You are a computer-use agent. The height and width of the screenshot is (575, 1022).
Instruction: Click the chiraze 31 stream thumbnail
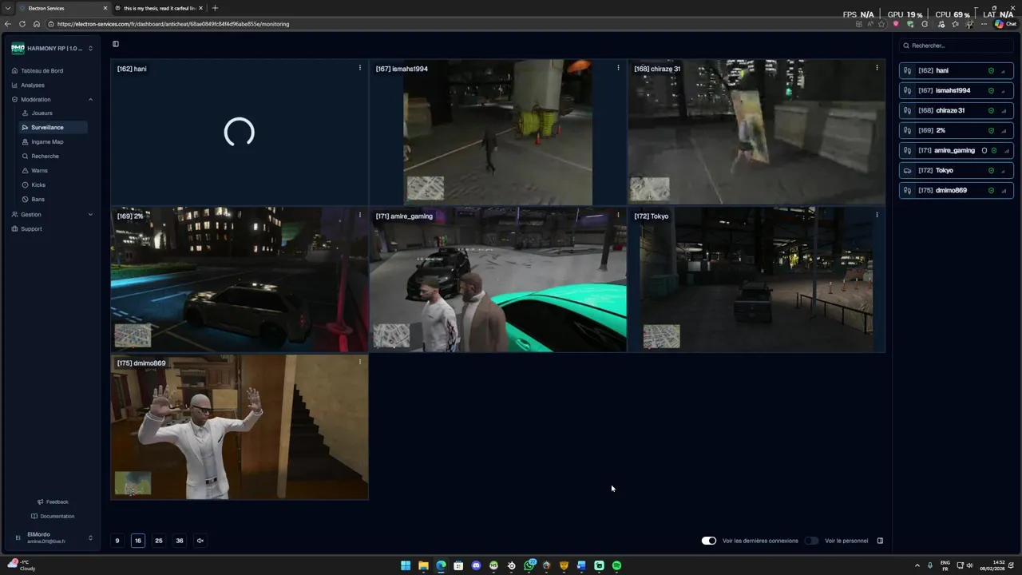click(x=757, y=133)
